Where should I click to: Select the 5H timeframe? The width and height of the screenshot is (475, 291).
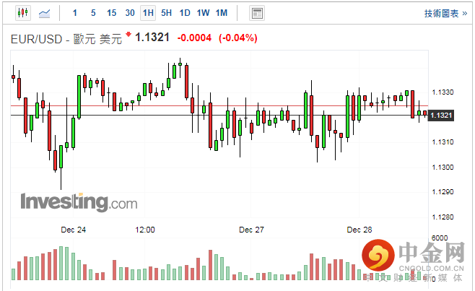[x=166, y=13]
